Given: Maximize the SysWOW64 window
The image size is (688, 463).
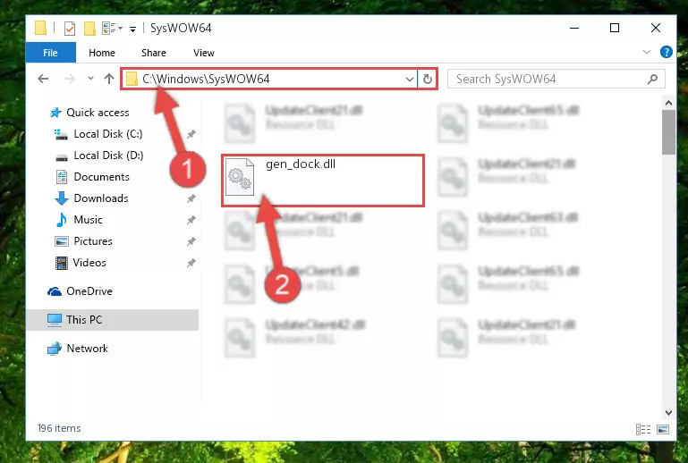Looking at the screenshot, I should pyautogui.click(x=615, y=28).
